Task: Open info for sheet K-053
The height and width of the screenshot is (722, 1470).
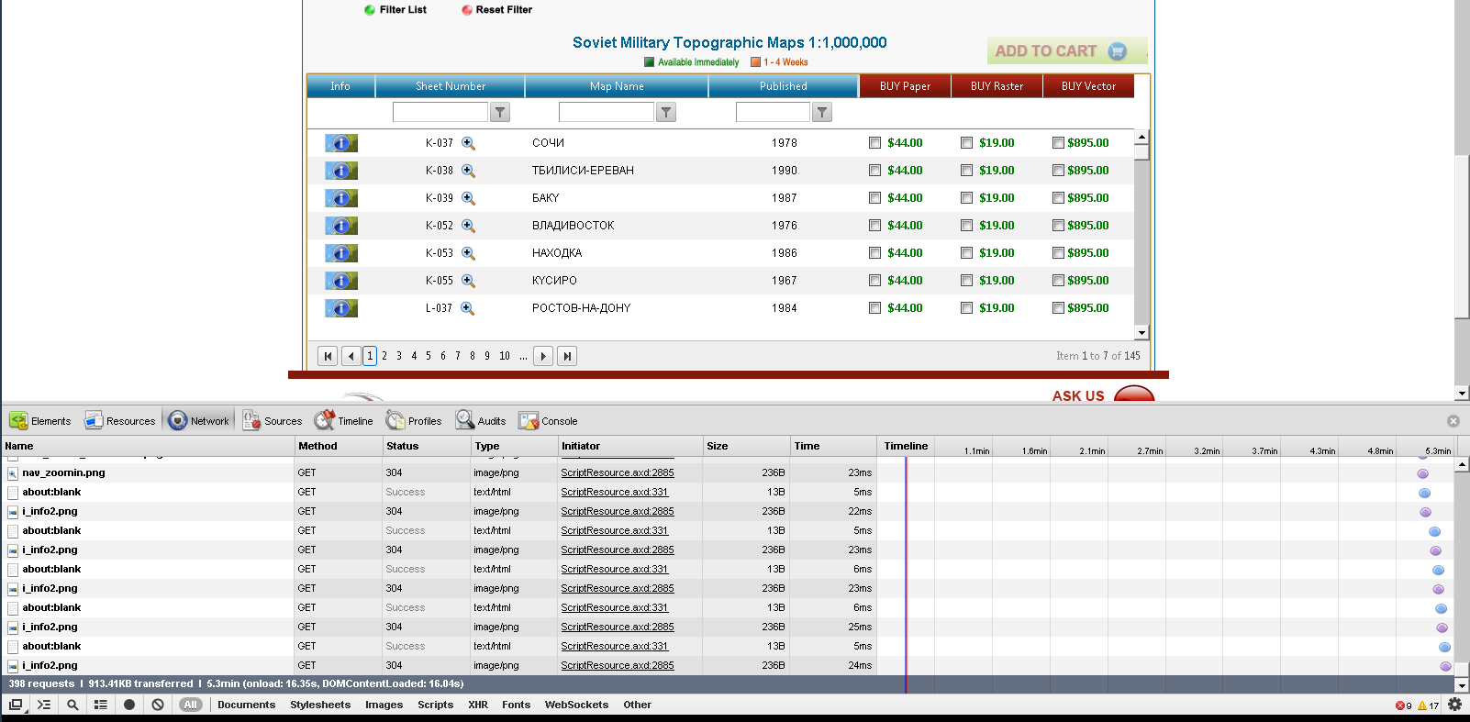Action: 341,253
